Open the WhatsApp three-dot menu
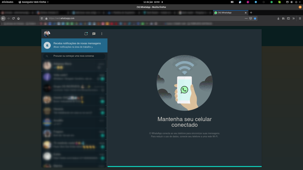This screenshot has width=303, height=170. pos(102,34)
